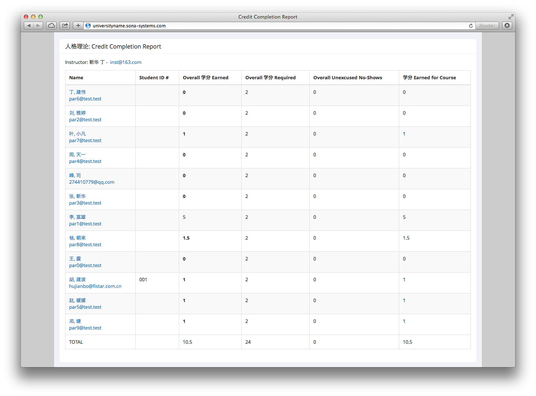This screenshot has height=396, width=536.
Task: Select total required value 24
Action: (248, 342)
